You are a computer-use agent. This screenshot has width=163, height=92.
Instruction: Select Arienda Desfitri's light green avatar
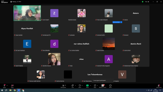tap(109, 28)
